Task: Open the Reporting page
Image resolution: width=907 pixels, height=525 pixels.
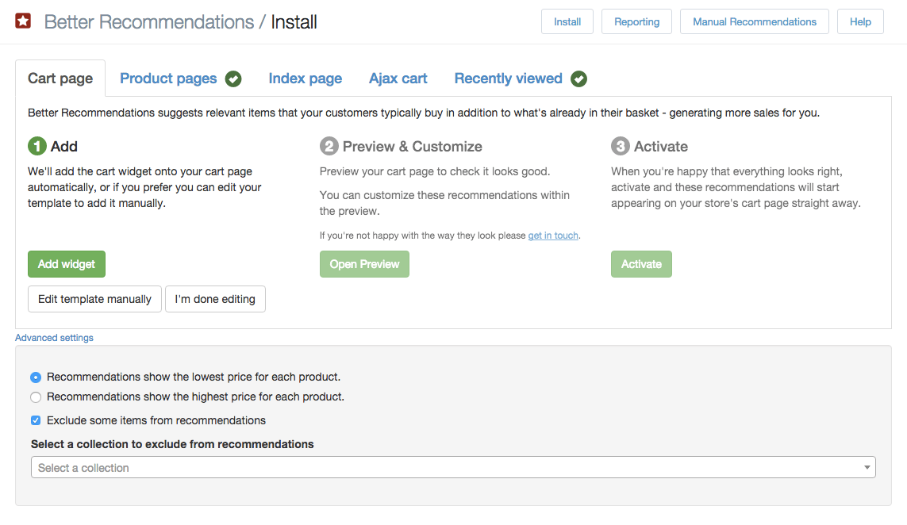Action: pos(637,22)
